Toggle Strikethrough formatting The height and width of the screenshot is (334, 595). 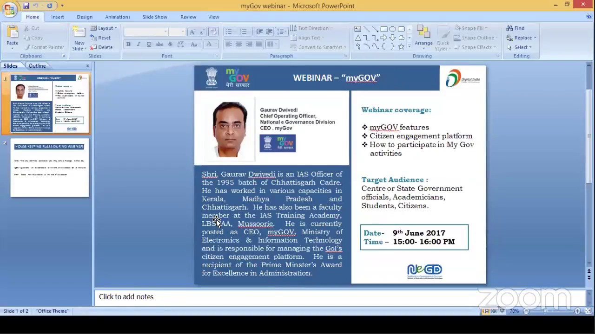click(159, 44)
